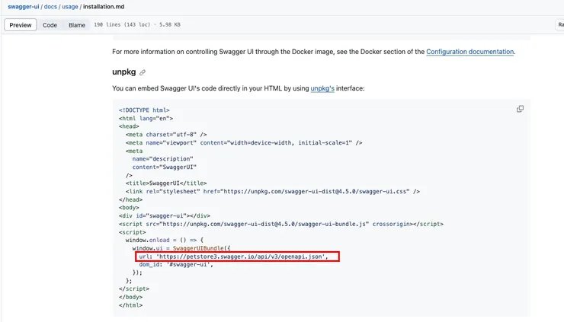Click the Raw button at right edge
Image resolution: width=564 pixels, height=322 pixels.
(x=559, y=25)
